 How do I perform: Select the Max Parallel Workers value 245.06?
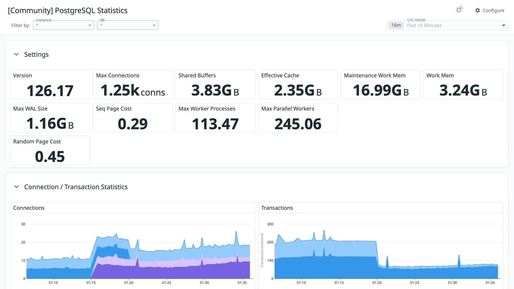point(298,124)
